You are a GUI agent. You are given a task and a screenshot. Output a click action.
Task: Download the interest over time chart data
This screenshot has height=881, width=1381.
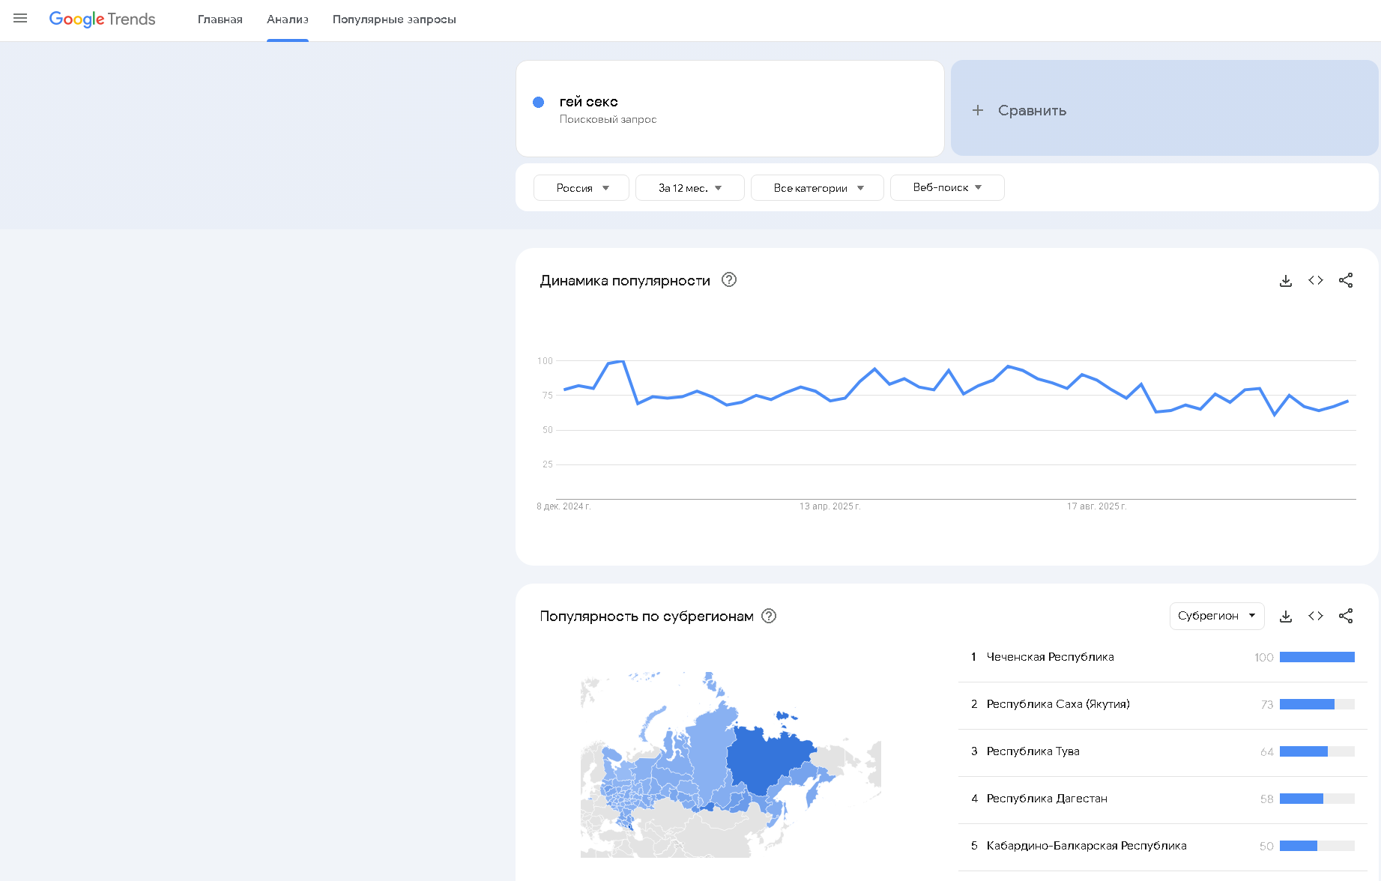[1285, 280]
